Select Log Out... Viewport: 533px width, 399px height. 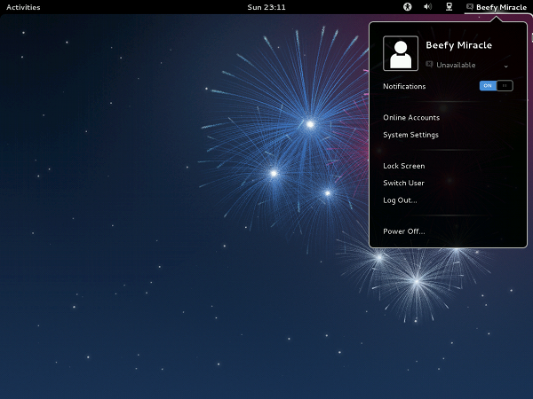coord(400,200)
